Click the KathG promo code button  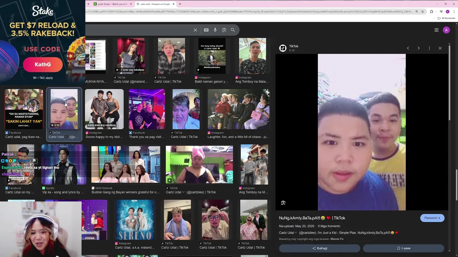[x=43, y=65]
